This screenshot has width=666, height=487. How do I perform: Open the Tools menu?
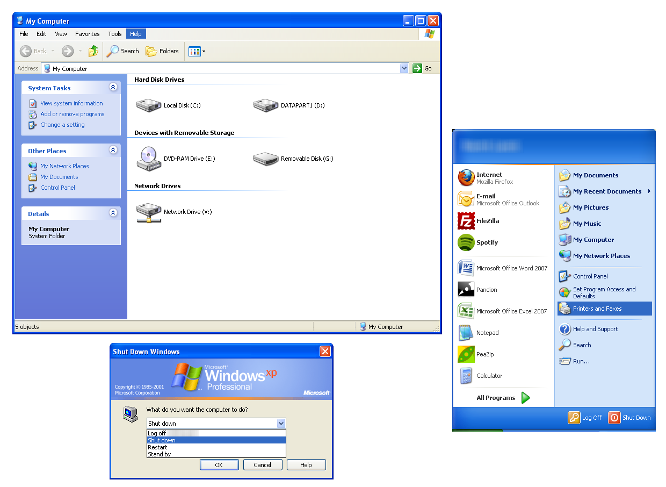tap(115, 34)
